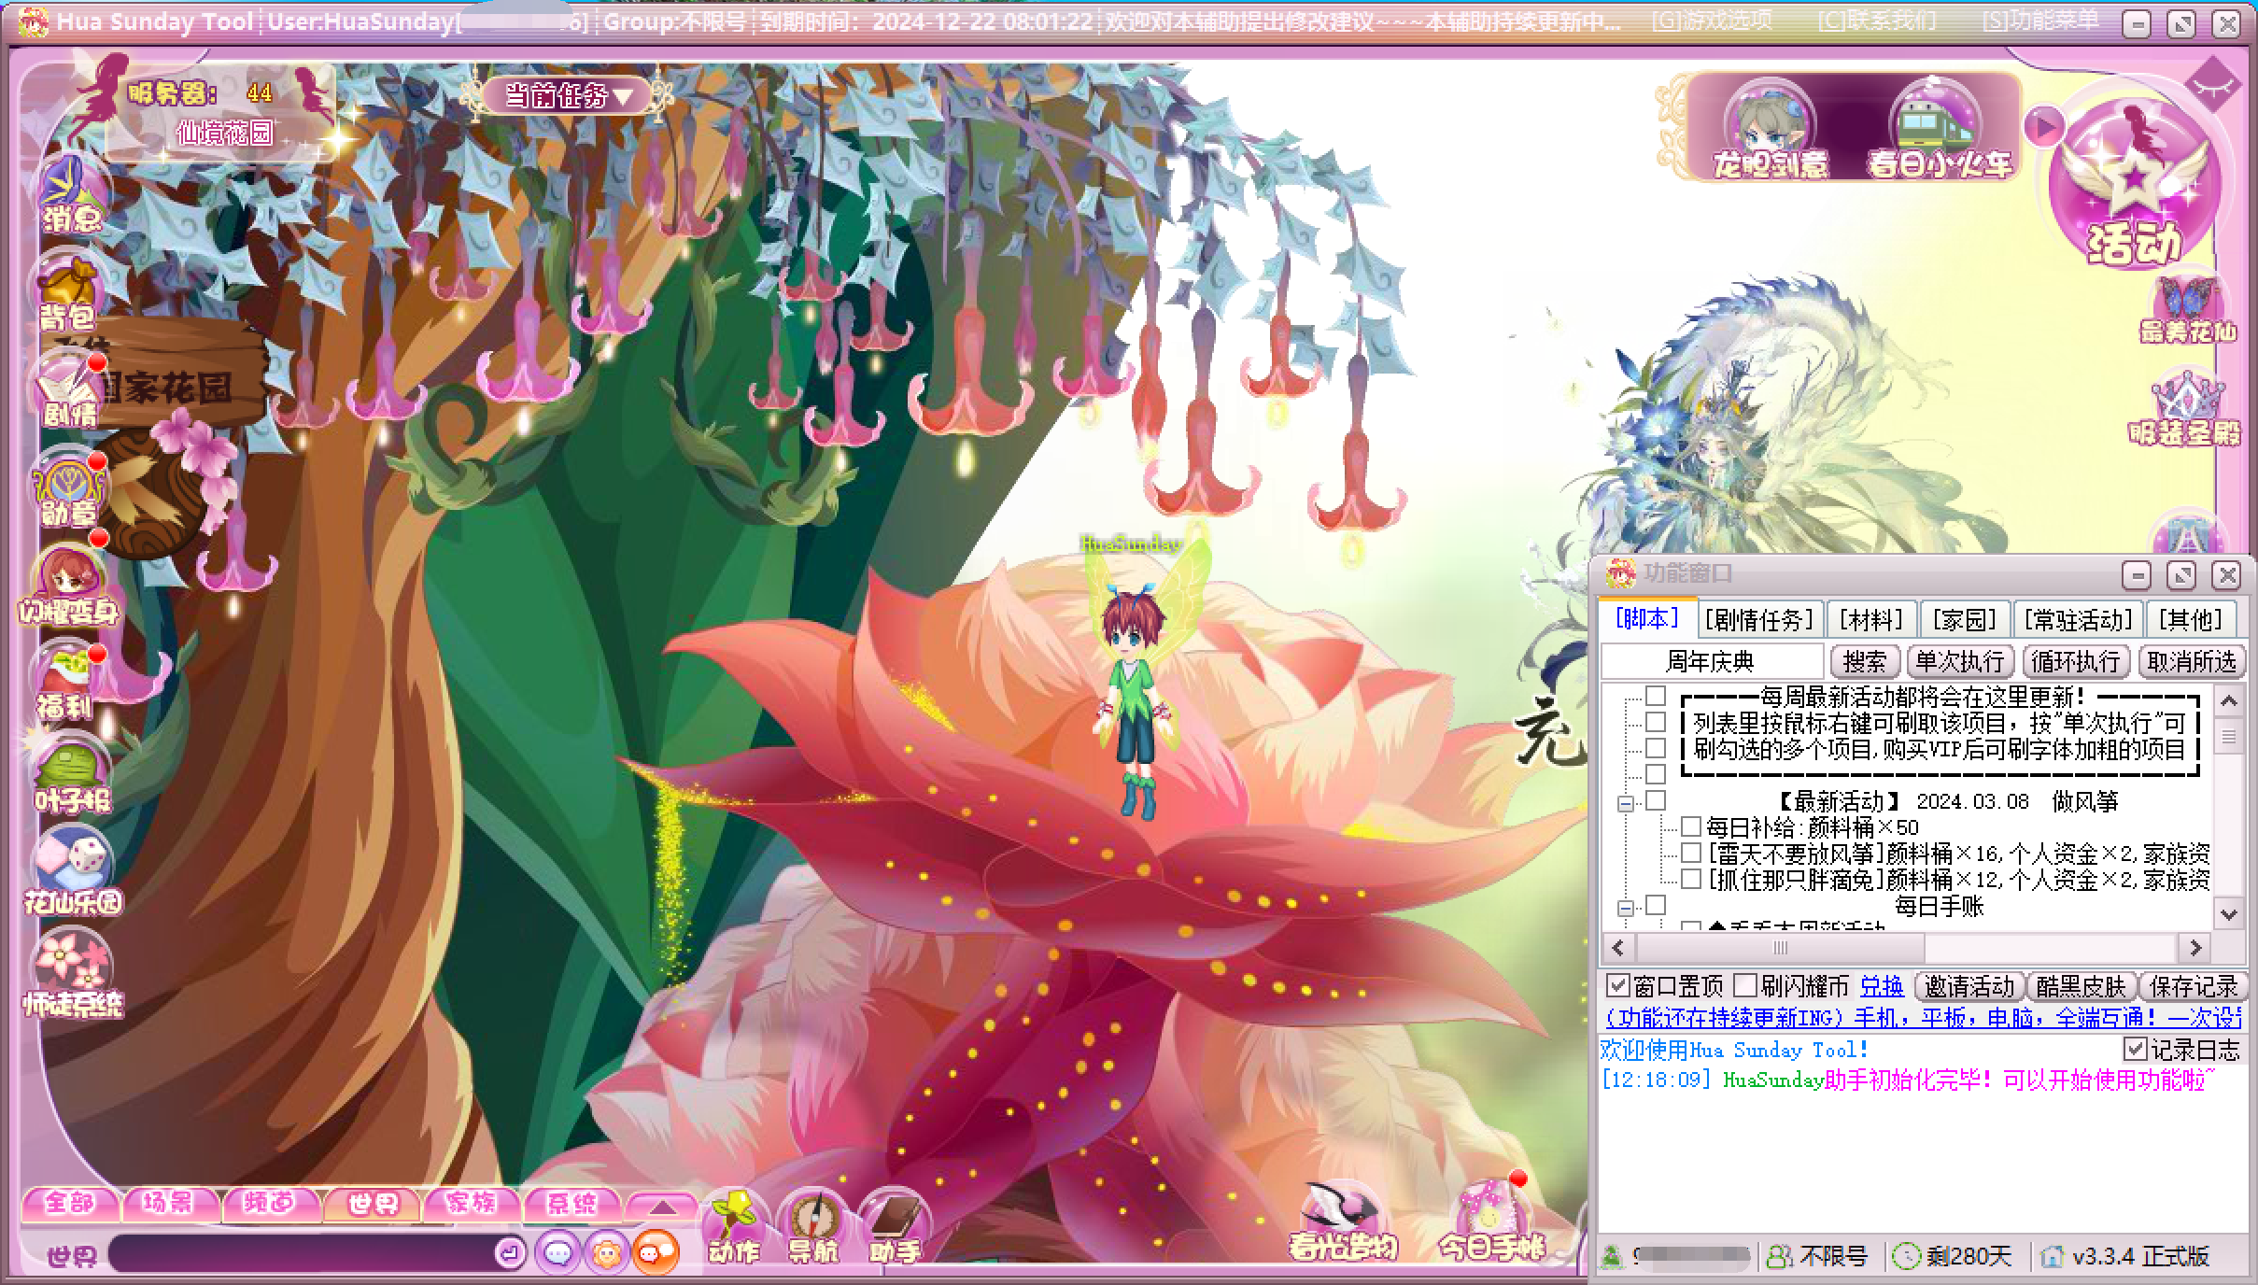Select the 家族 chat channel tab
Screen dimensions: 2258x1285
[471, 1204]
